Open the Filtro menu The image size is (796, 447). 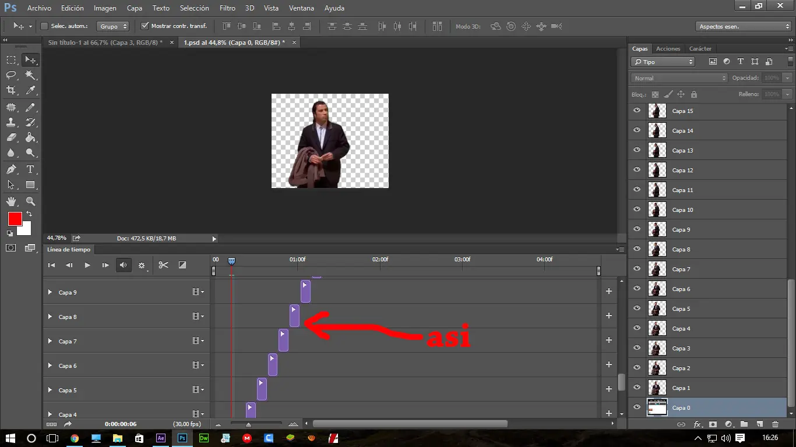(227, 8)
